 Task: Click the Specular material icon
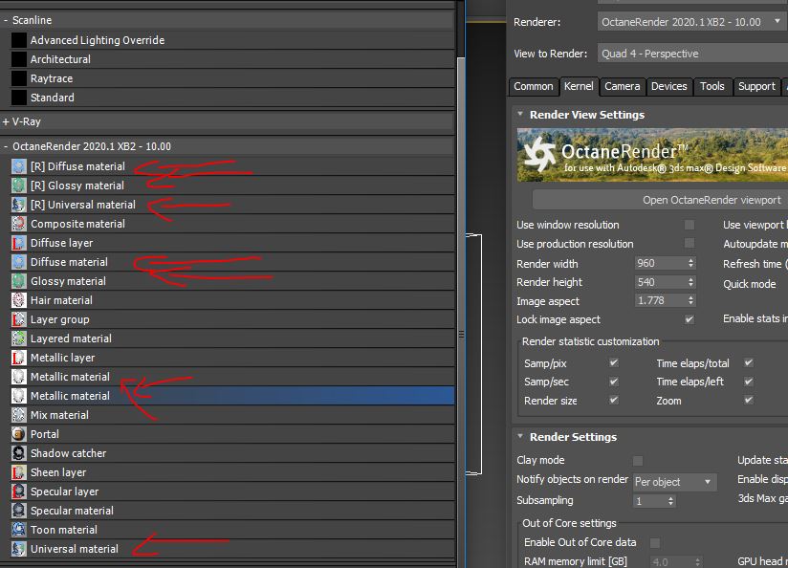coord(18,511)
